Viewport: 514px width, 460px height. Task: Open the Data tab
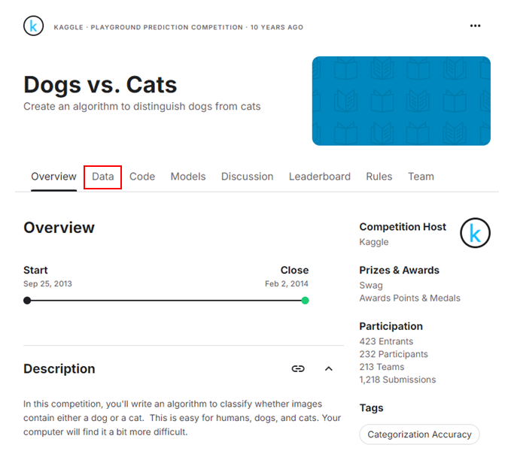pos(102,177)
